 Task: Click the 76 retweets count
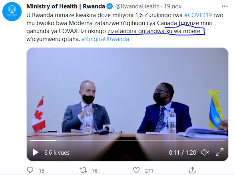click(95, 171)
